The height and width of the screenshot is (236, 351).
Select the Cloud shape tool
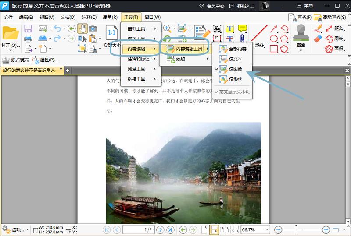coord(284,49)
